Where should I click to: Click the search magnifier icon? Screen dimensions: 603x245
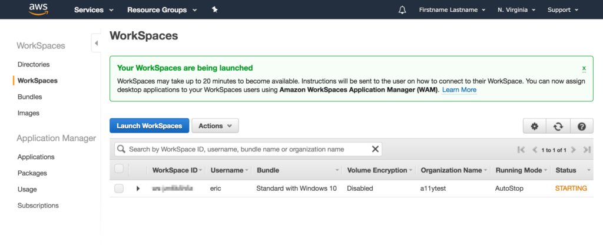coord(121,149)
